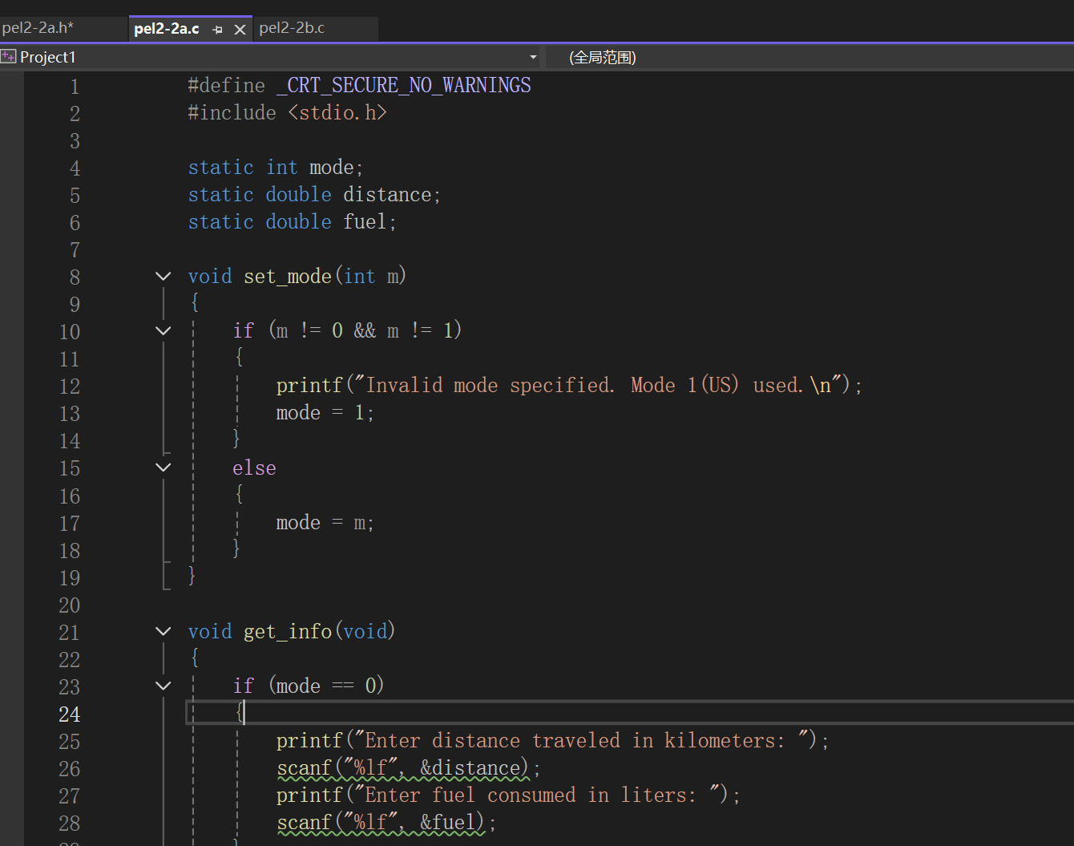
Task: Collapse the else block at line 15
Action: (x=164, y=468)
